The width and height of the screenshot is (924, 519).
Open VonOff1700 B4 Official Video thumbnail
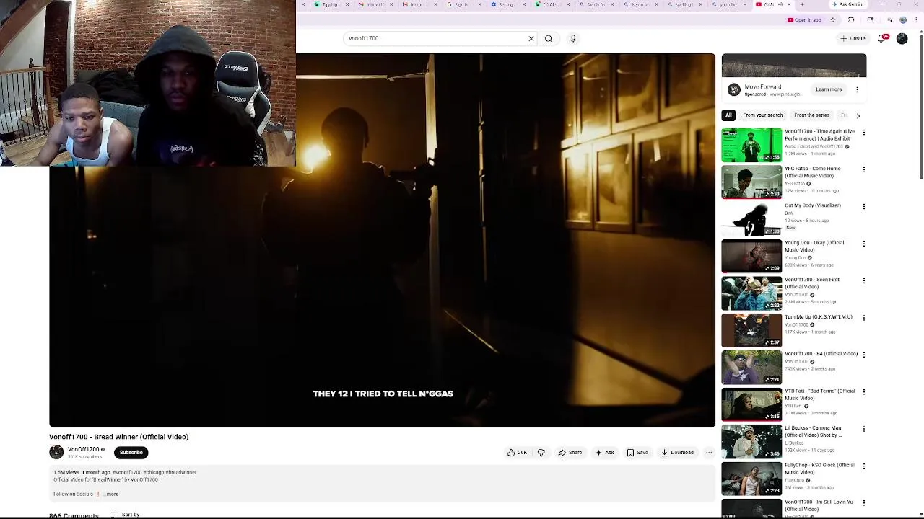[751, 367]
